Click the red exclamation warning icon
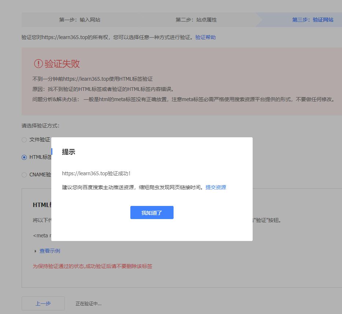Screen dimensions: 342x314 (x=38, y=64)
